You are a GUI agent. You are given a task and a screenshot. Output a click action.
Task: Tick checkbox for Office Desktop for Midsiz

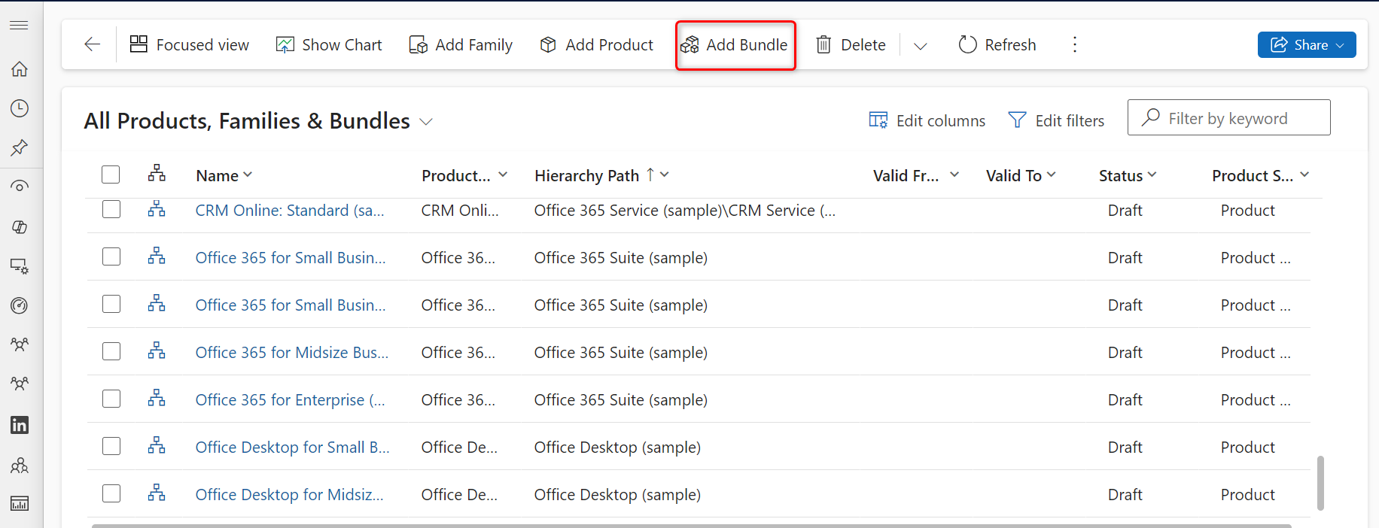tap(111, 493)
